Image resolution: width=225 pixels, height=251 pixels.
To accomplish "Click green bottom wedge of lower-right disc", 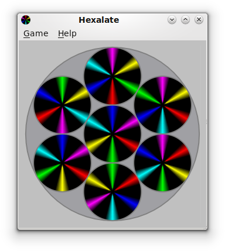I will coord(162,180).
